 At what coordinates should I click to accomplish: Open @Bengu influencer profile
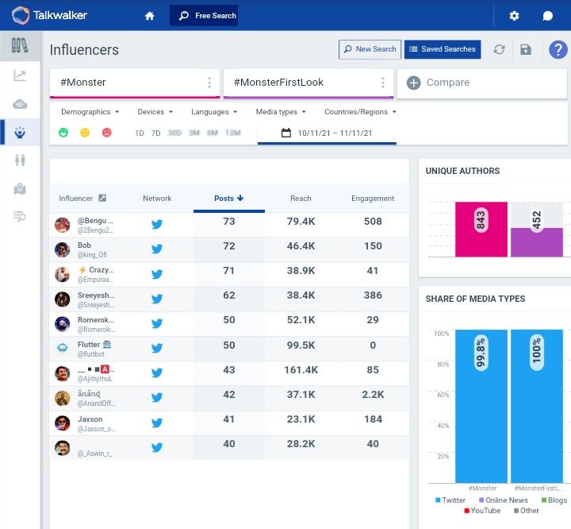click(x=95, y=225)
